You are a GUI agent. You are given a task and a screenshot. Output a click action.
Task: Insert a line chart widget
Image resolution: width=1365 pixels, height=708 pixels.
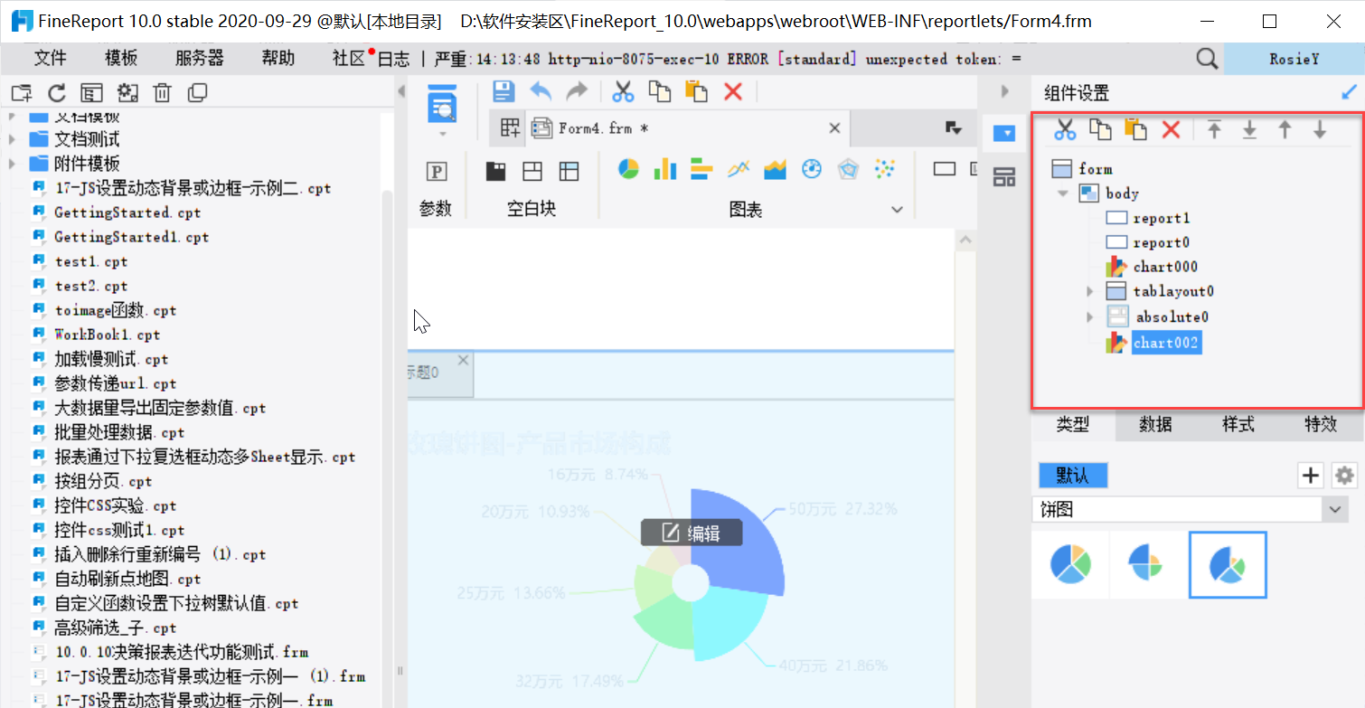pos(739,169)
